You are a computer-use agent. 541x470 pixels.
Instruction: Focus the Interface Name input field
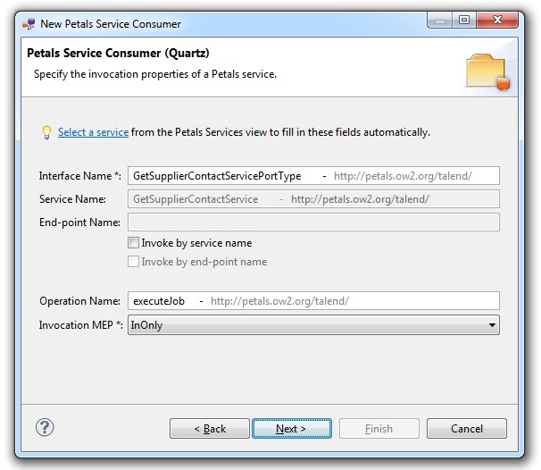312,176
